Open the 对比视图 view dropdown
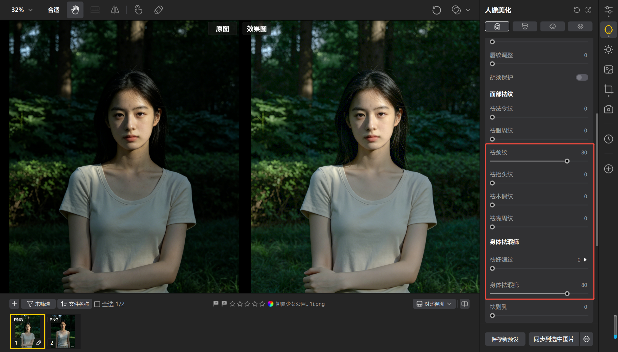 click(x=434, y=304)
